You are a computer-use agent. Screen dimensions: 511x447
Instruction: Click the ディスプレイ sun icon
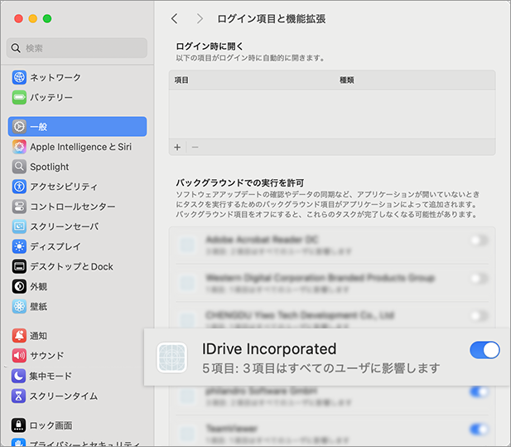19,246
